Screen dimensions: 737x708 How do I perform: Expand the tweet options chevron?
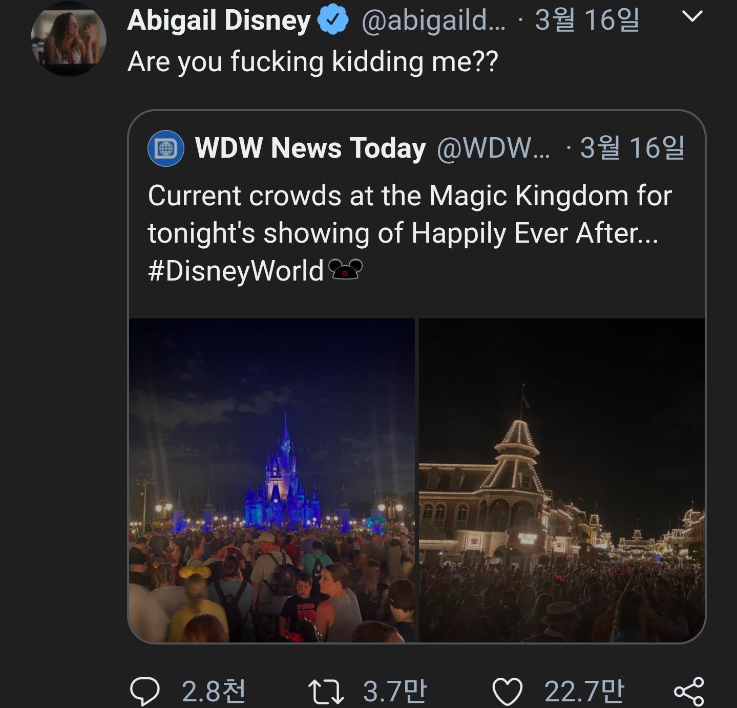click(x=692, y=17)
